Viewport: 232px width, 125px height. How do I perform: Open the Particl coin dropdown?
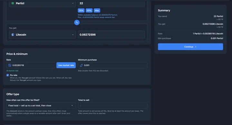click(43, 3)
